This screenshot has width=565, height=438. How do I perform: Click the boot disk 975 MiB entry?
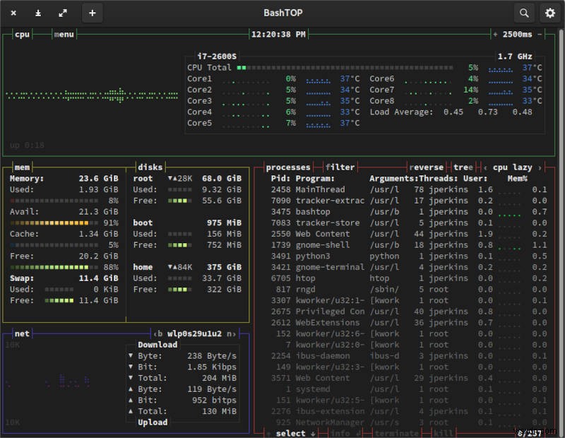(187, 223)
